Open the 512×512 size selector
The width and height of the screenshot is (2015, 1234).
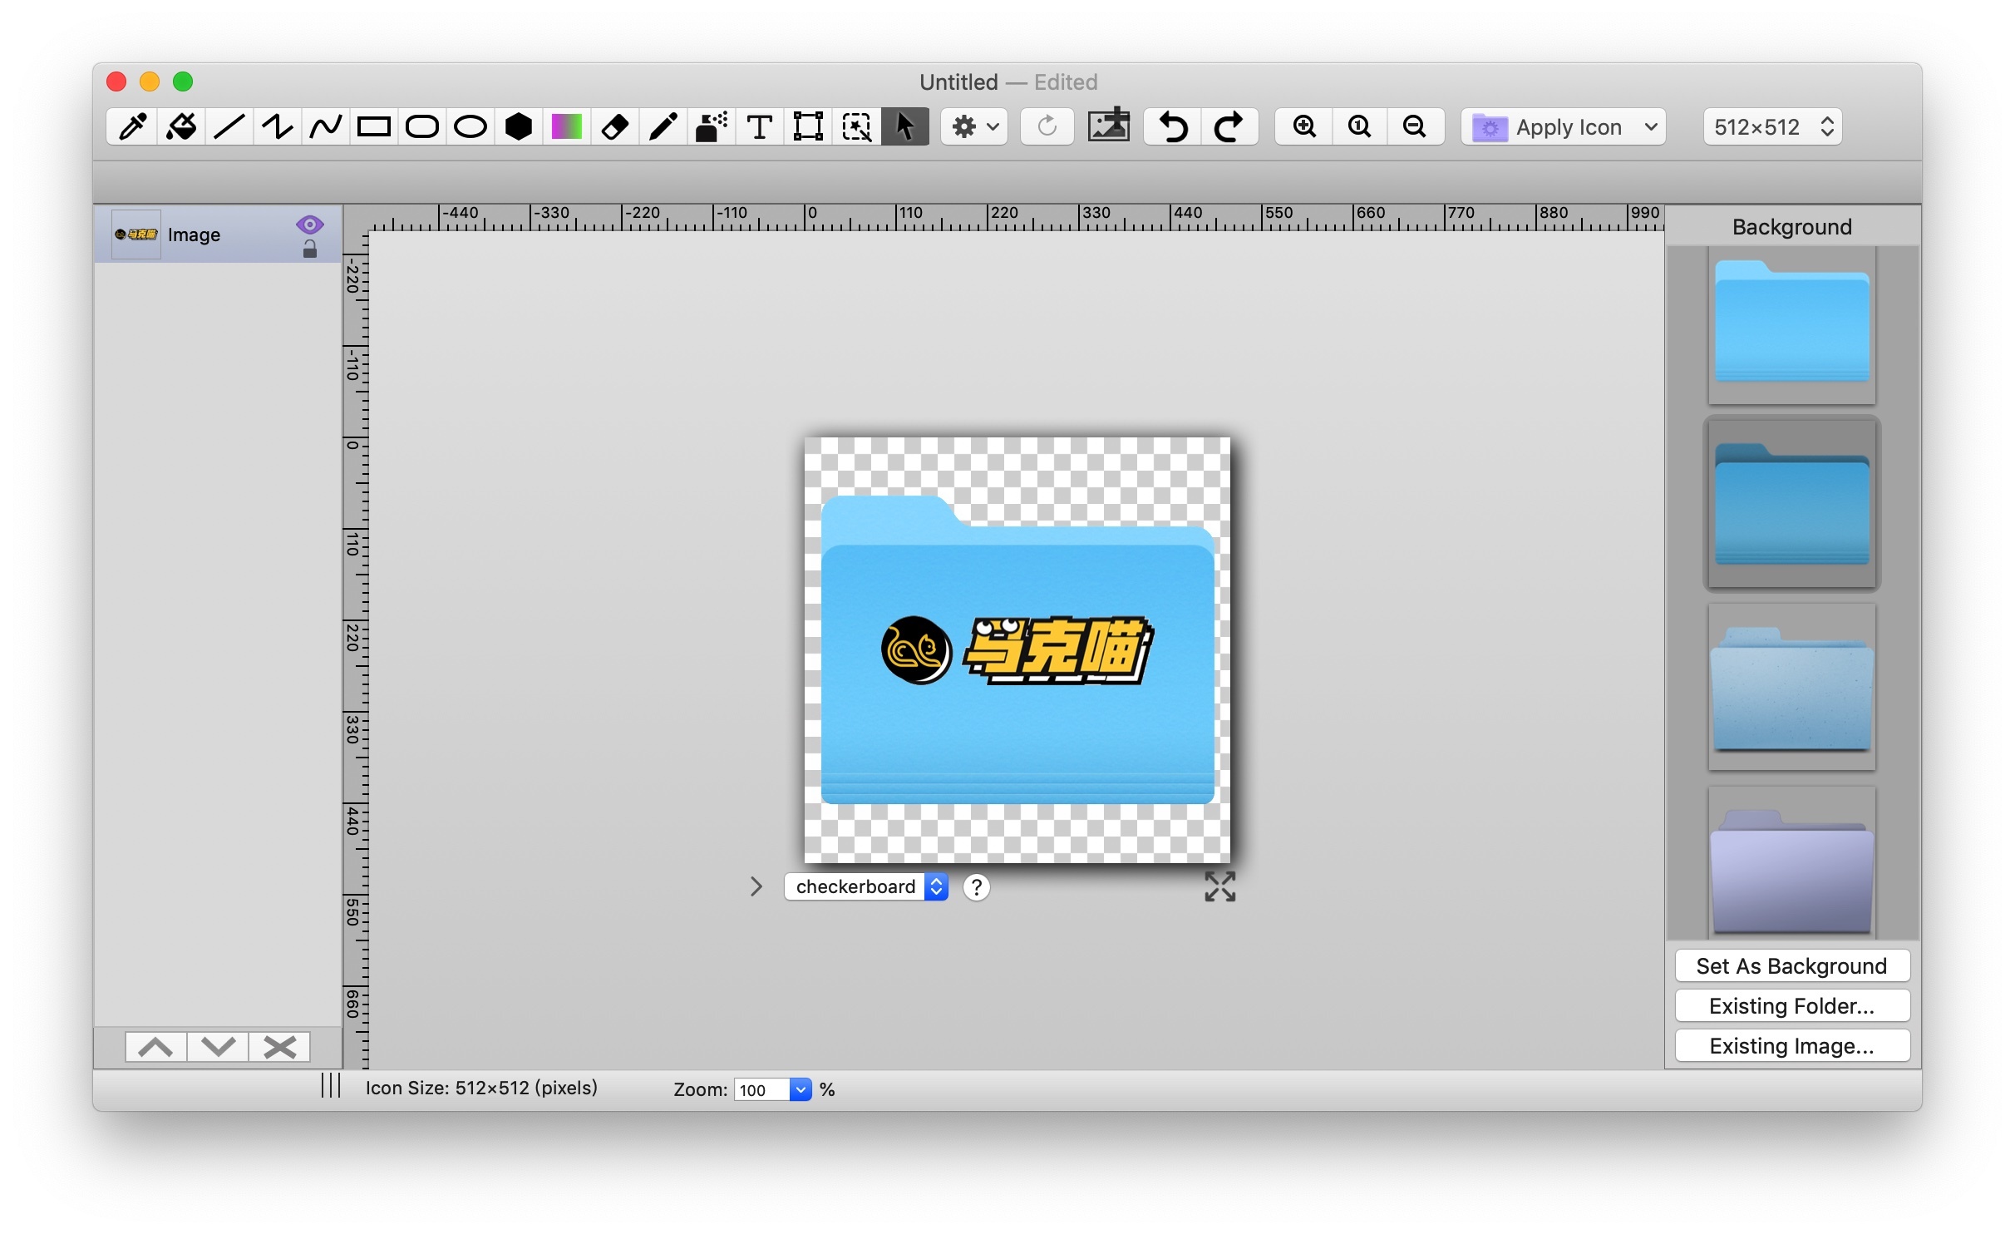pyautogui.click(x=1772, y=127)
